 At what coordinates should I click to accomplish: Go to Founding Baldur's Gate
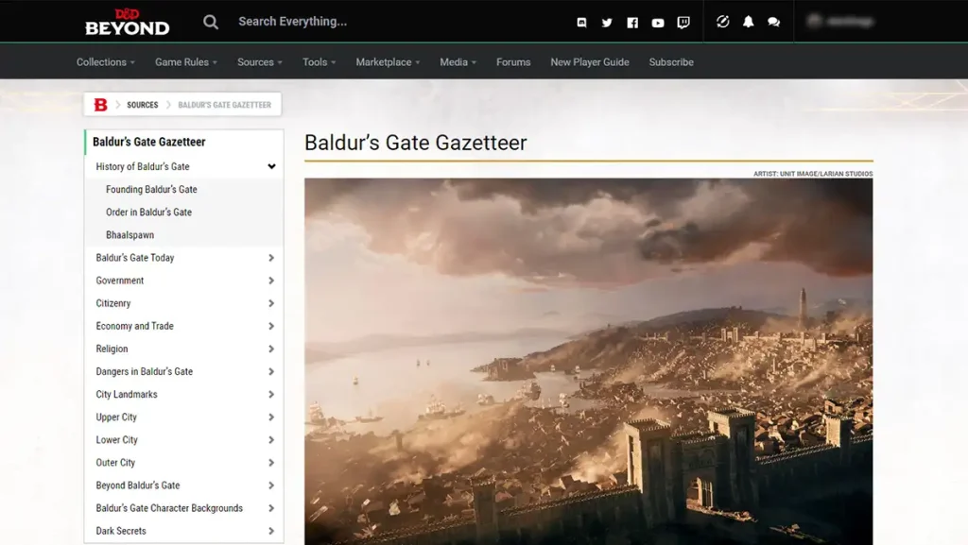(151, 189)
